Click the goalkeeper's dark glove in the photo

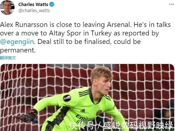click(x=27, y=116)
